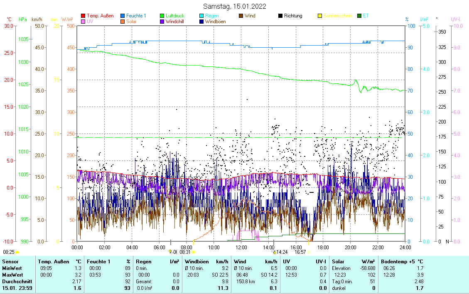Click the dark blue Windböen legend square
The height and width of the screenshot is (294, 469).
click(x=202, y=22)
